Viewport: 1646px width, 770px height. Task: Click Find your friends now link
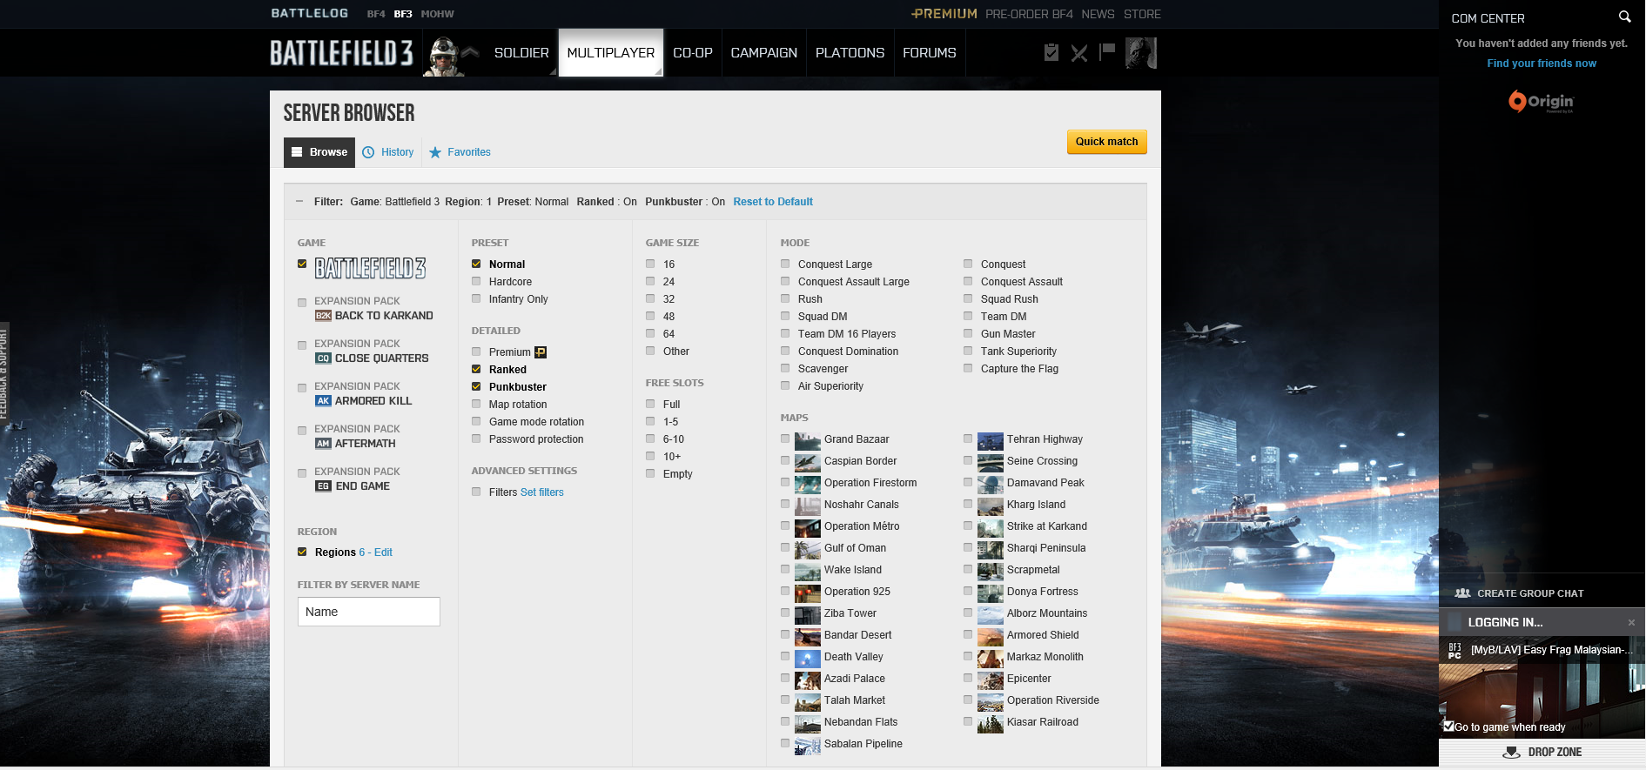[x=1542, y=64]
